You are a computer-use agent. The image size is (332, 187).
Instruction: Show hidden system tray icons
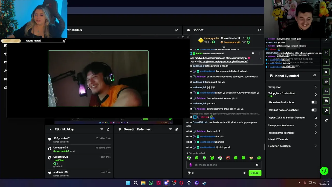click(x=299, y=183)
